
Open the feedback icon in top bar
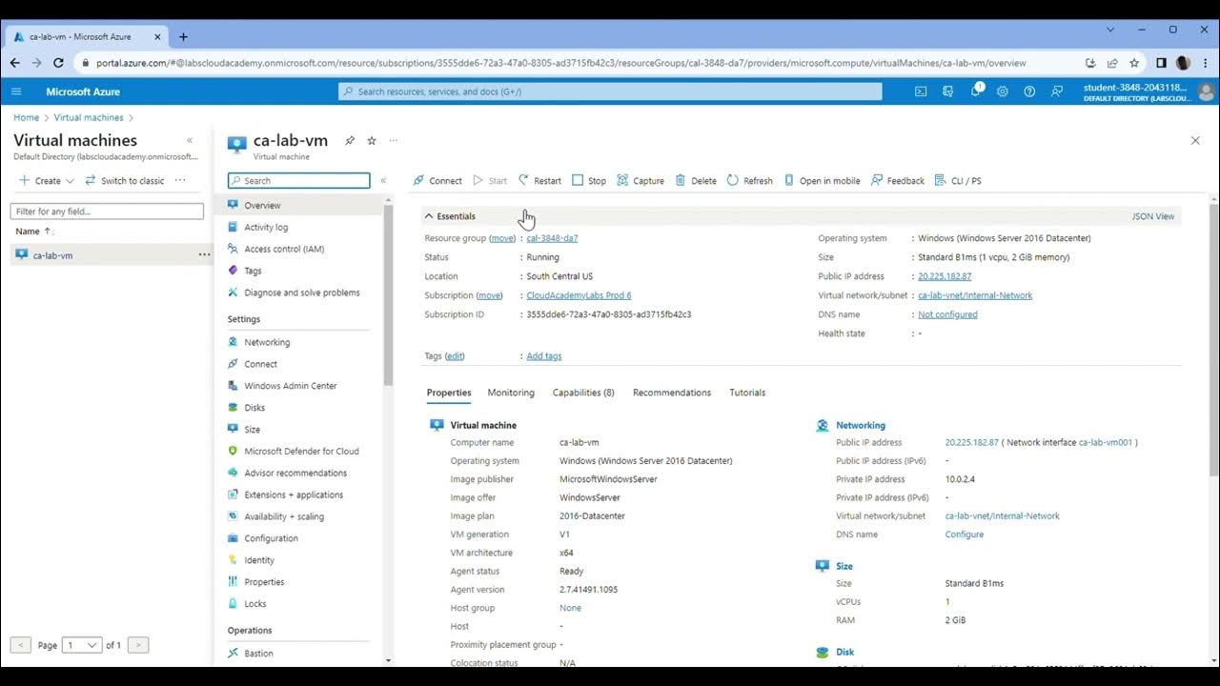tap(1057, 91)
